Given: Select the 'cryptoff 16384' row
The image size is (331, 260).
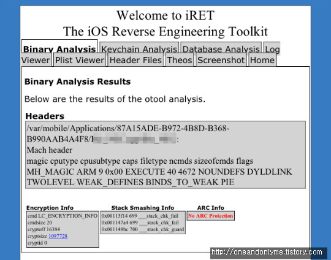Looking at the screenshot, I should [44, 229].
